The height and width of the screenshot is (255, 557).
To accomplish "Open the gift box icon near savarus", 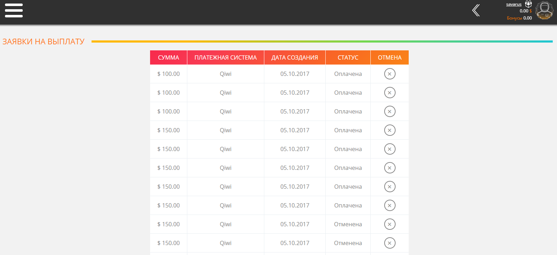I will click(528, 4).
